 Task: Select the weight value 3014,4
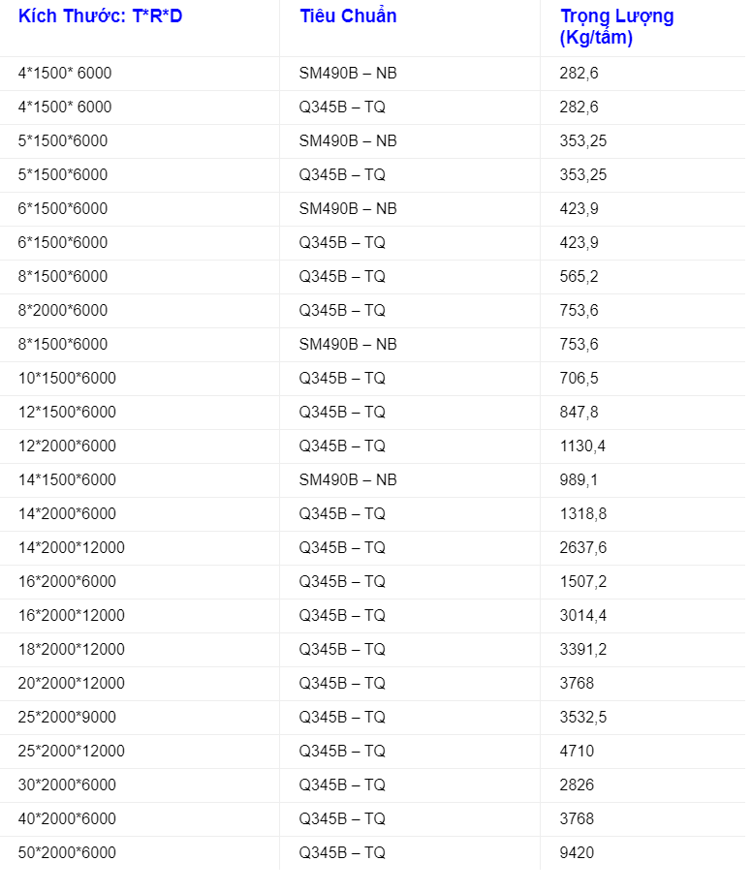coord(582,616)
